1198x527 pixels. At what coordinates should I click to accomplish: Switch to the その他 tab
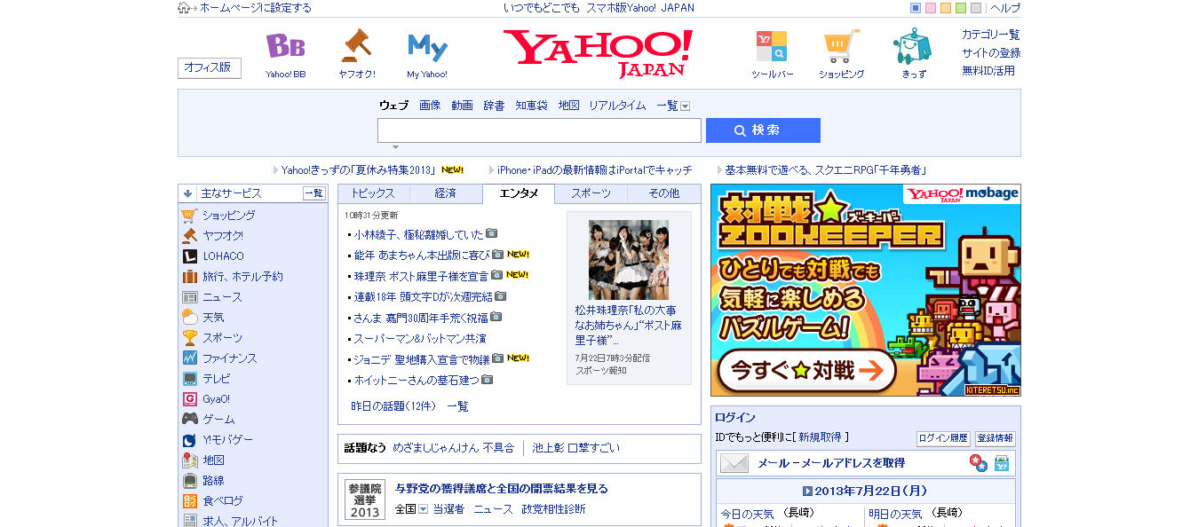click(x=663, y=193)
